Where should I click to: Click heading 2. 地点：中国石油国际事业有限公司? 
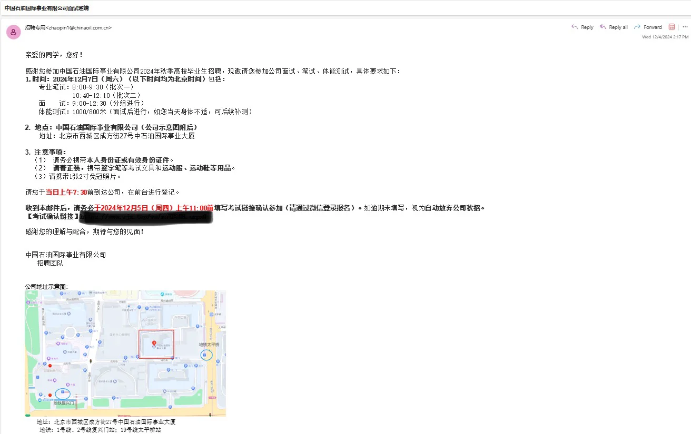82,127
